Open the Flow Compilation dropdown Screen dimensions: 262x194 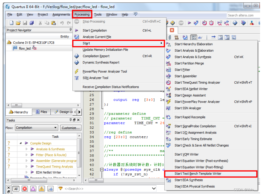click(37, 128)
